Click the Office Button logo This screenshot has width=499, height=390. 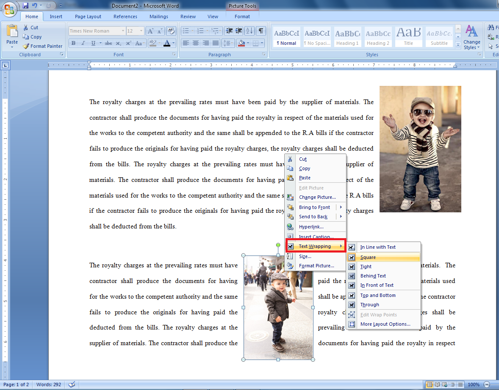[x=9, y=9]
